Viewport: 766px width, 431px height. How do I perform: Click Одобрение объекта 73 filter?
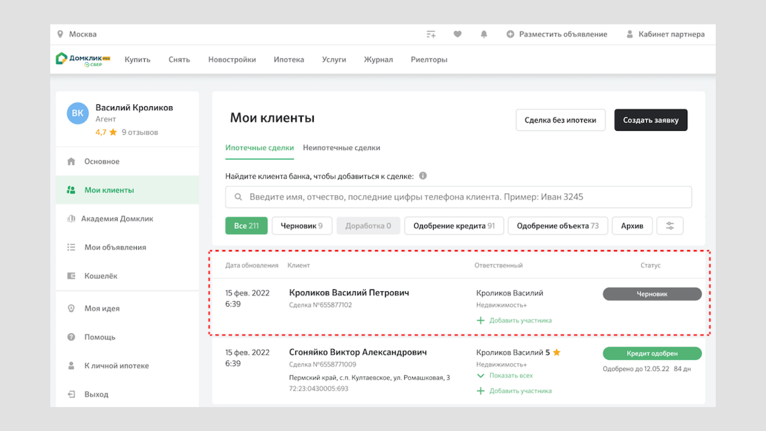click(x=556, y=226)
